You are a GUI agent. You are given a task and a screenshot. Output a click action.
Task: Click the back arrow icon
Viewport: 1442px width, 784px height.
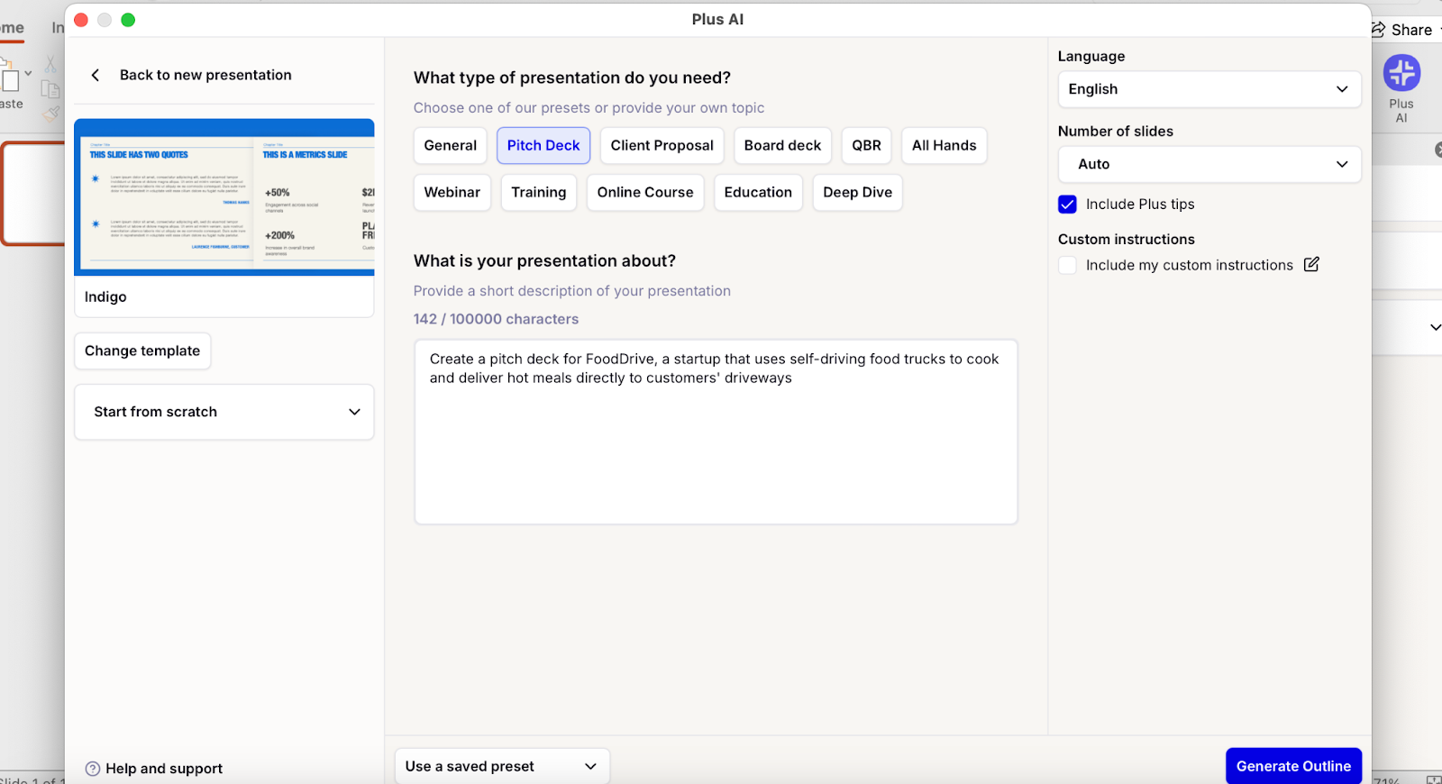[96, 76]
